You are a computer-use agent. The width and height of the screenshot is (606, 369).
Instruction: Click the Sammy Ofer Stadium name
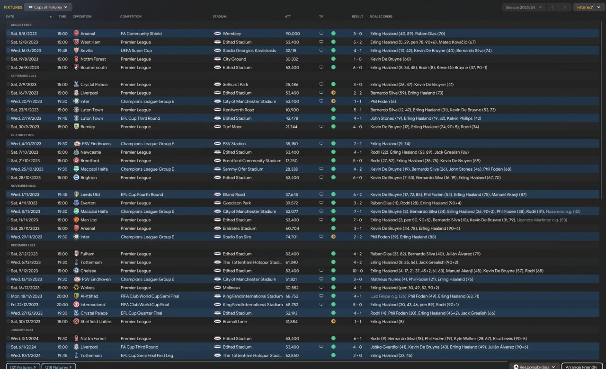pyautogui.click(x=243, y=169)
